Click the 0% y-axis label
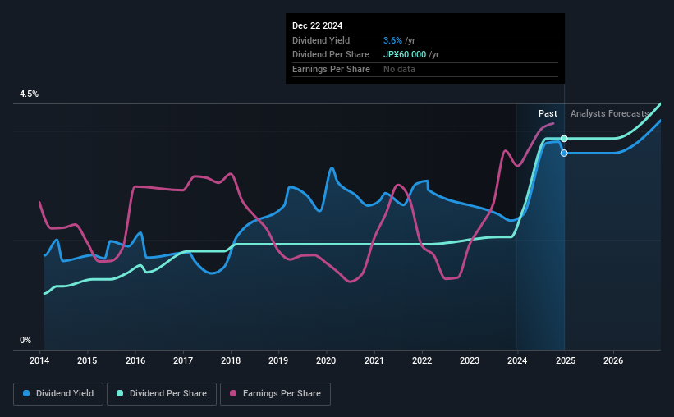 click(25, 340)
